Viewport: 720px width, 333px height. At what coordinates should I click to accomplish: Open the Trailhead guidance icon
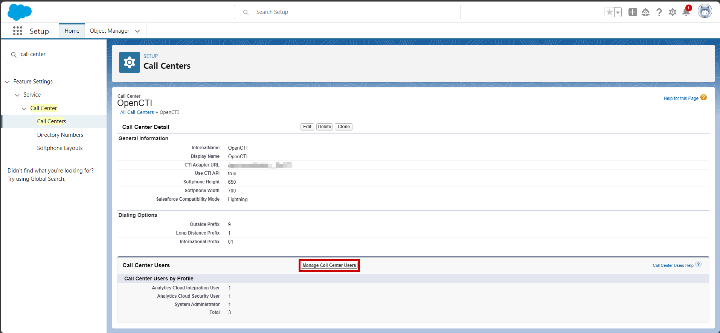click(x=645, y=12)
